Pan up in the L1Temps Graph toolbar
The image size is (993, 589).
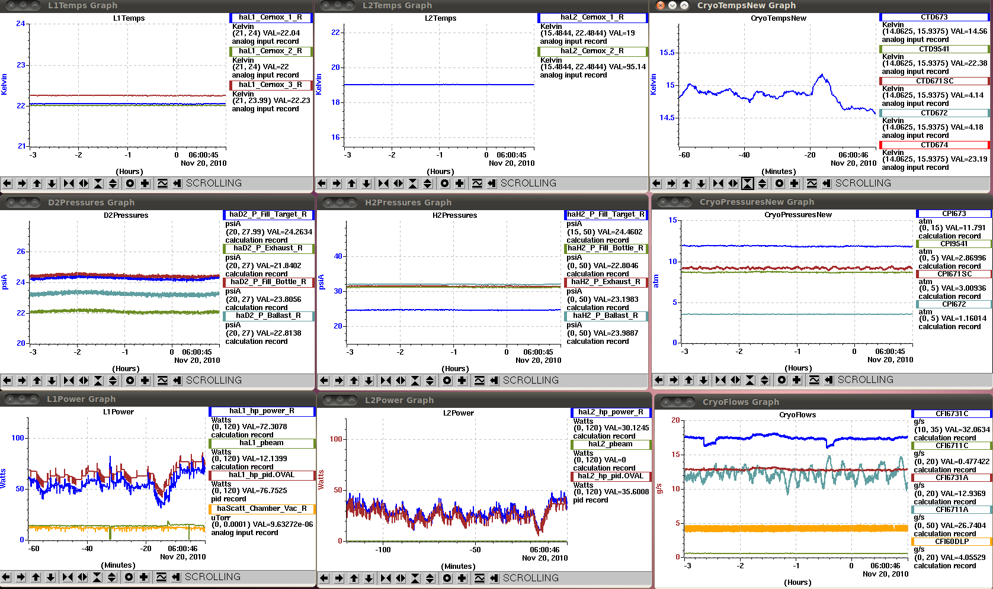tap(37, 184)
